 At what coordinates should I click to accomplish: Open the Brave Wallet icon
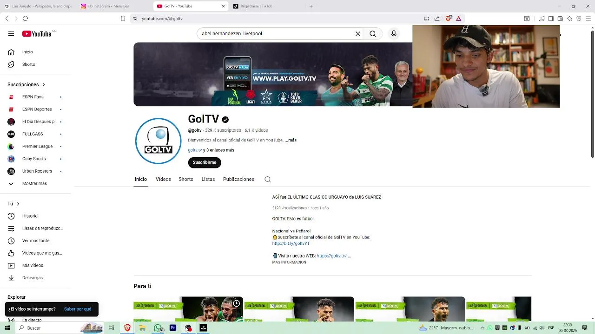click(x=560, y=19)
